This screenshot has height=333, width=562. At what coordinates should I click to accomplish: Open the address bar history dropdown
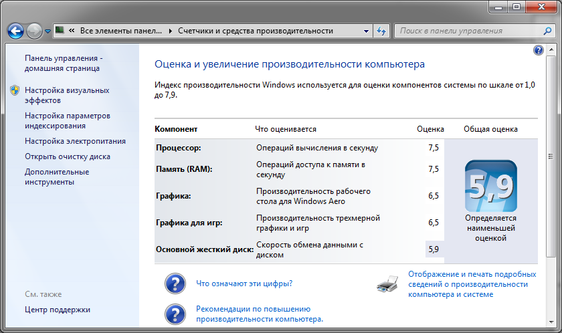(x=366, y=31)
